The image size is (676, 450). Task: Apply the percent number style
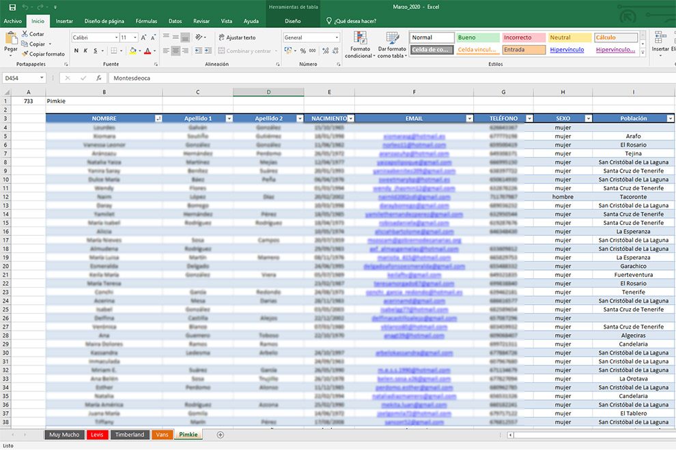pos(302,50)
